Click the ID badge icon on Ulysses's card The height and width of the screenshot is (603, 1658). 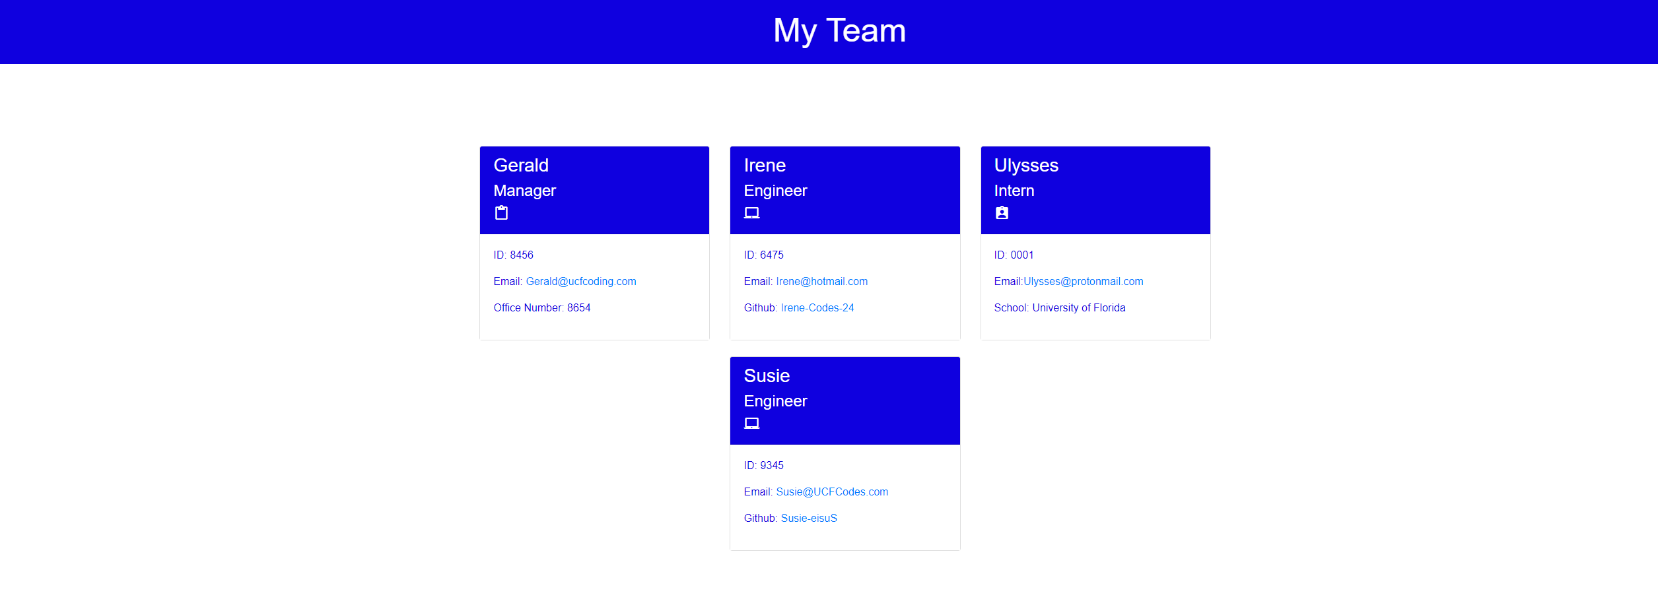click(x=1002, y=212)
